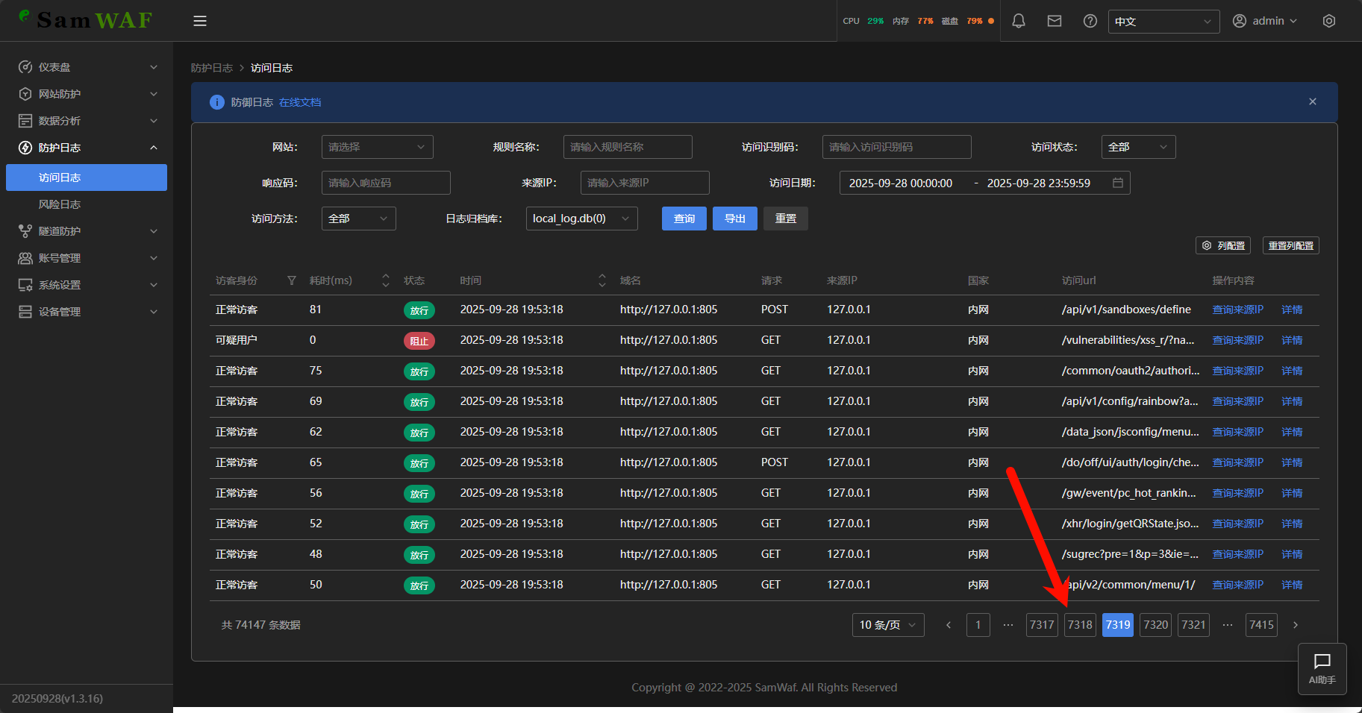Open the 网站 select dropdown
This screenshot has height=713, width=1362.
tap(377, 147)
